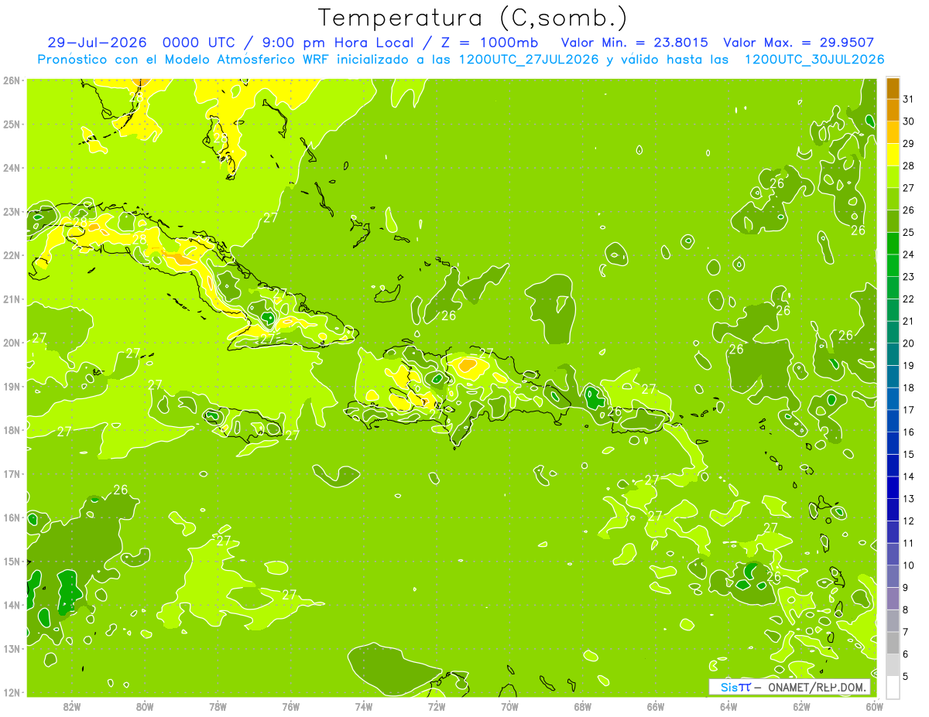Image resolution: width=929 pixels, height=717 pixels.
Task: Click the '15N' latitude axis label
Action: (x=11, y=562)
